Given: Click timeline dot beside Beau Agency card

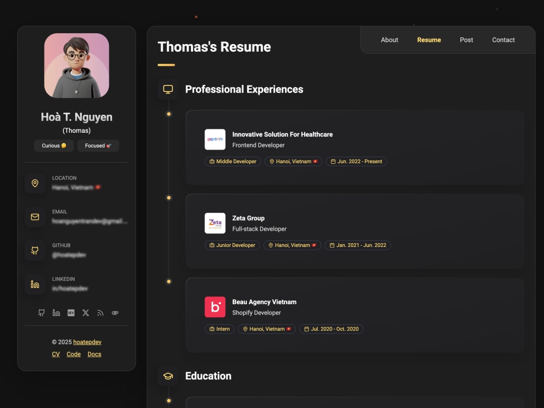Looking at the screenshot, I should point(169,282).
